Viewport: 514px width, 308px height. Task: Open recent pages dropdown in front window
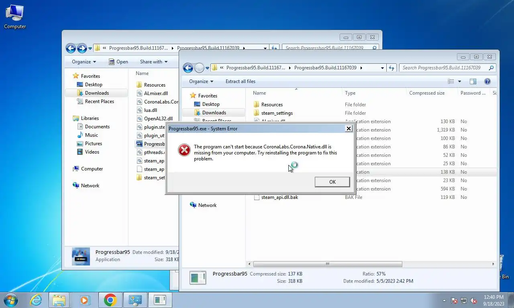coord(207,68)
